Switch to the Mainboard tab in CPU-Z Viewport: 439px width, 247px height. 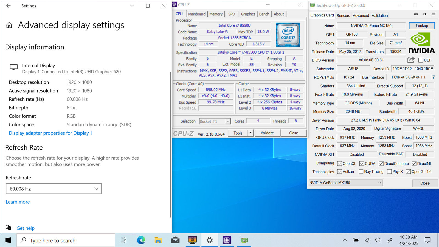click(x=196, y=14)
